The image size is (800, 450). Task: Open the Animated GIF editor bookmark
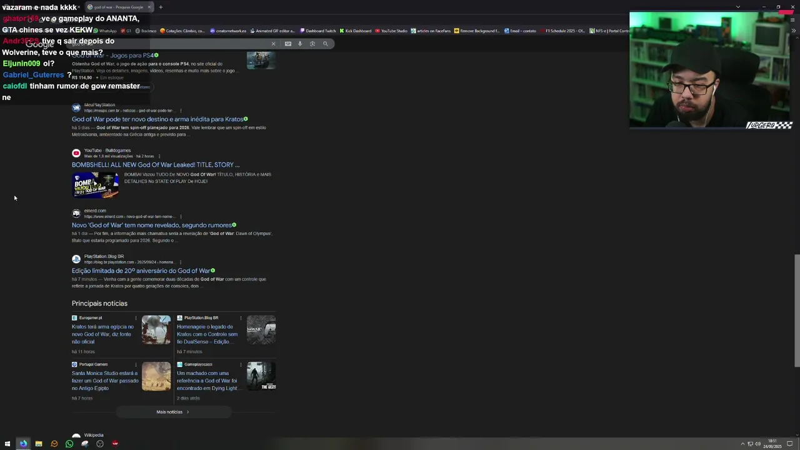click(272, 31)
